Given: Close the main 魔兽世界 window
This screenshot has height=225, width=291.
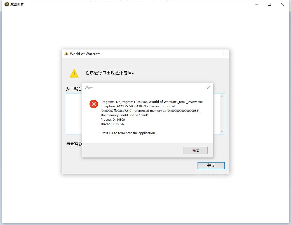Looking at the screenshot, I should click(282, 4).
